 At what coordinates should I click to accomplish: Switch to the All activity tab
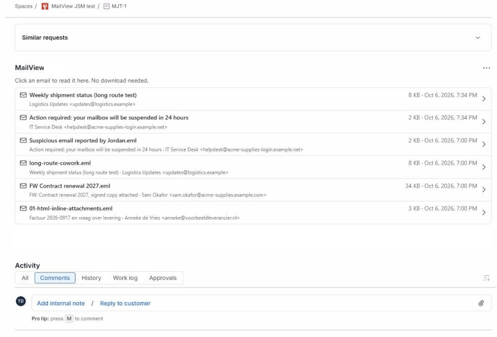click(x=25, y=278)
